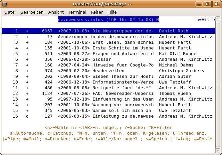The image size is (222, 155).
Task: Open the Ansicht menu
Action: pos(56,12)
